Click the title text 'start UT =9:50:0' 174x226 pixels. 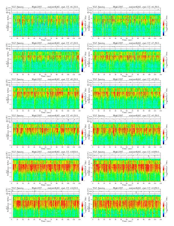click(x=151, y=116)
